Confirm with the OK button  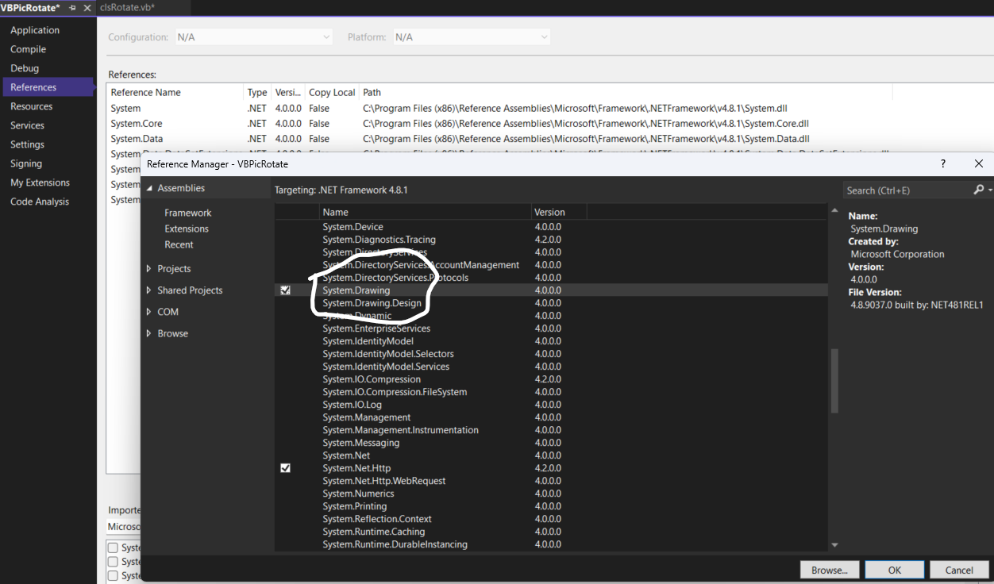click(895, 570)
